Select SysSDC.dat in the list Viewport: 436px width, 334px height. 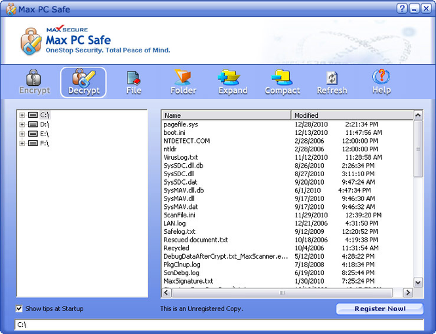pyautogui.click(x=180, y=182)
